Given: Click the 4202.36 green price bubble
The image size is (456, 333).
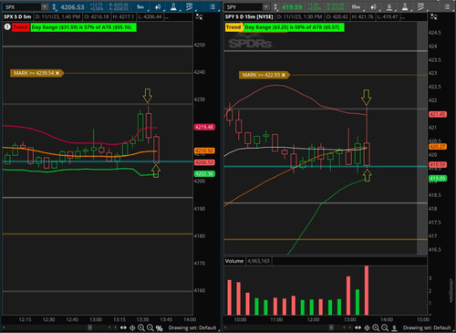Looking at the screenshot, I should pos(204,174).
